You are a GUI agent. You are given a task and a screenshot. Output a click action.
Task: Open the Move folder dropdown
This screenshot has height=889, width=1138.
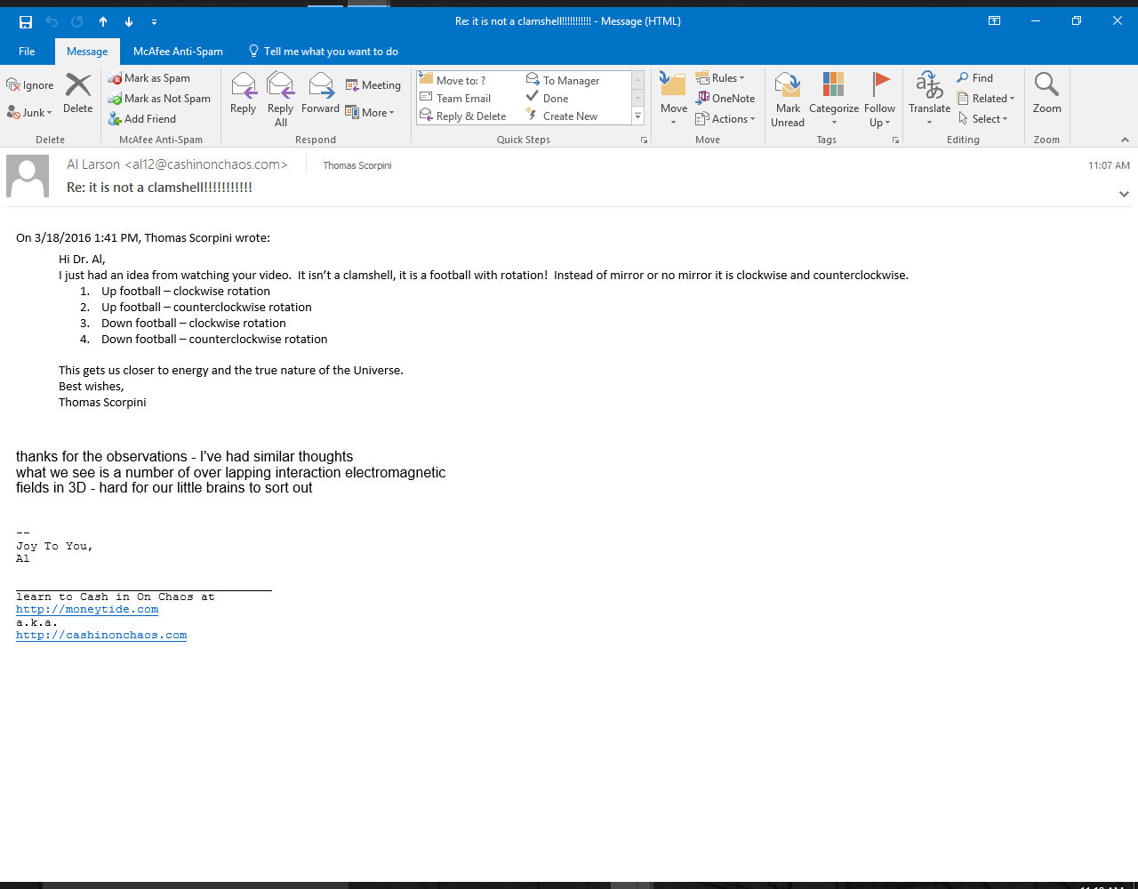[x=673, y=100]
